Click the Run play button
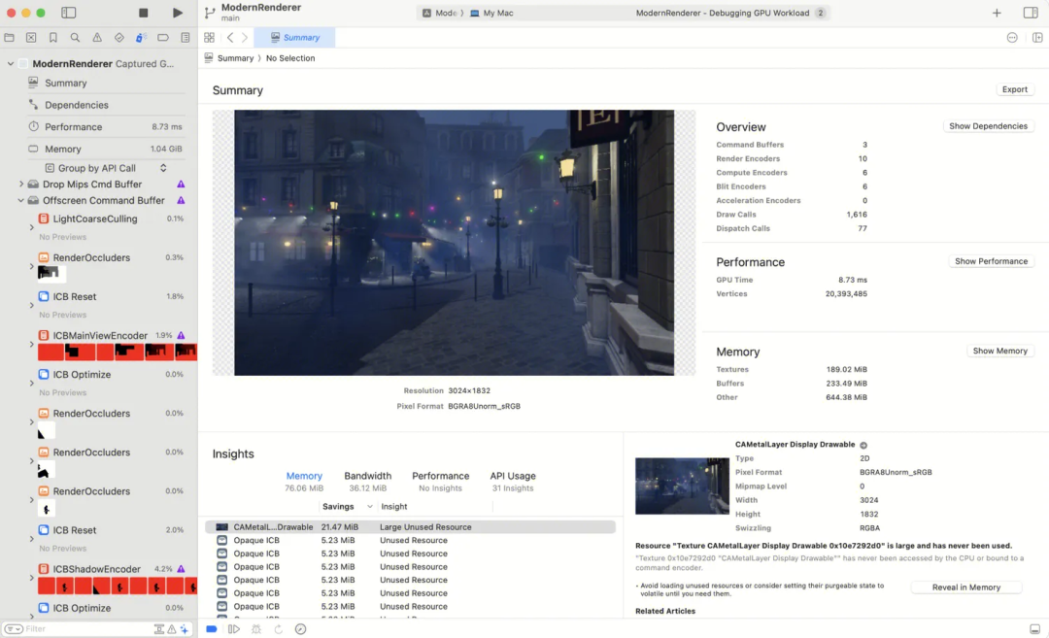Image resolution: width=1049 pixels, height=638 pixels. 178,13
